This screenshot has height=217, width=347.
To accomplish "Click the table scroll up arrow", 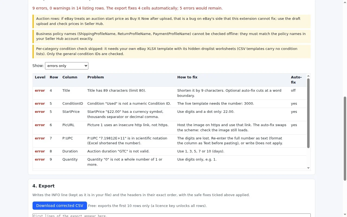I will click(x=308, y=76).
